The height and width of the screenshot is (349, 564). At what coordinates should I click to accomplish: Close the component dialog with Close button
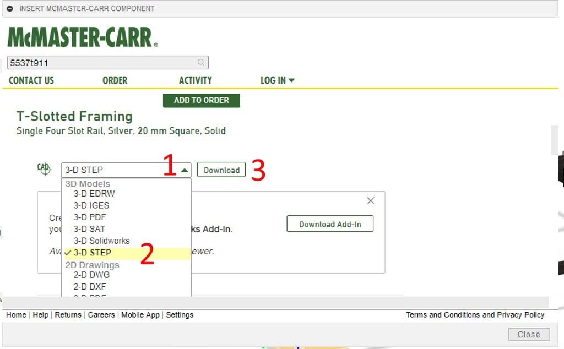click(529, 335)
